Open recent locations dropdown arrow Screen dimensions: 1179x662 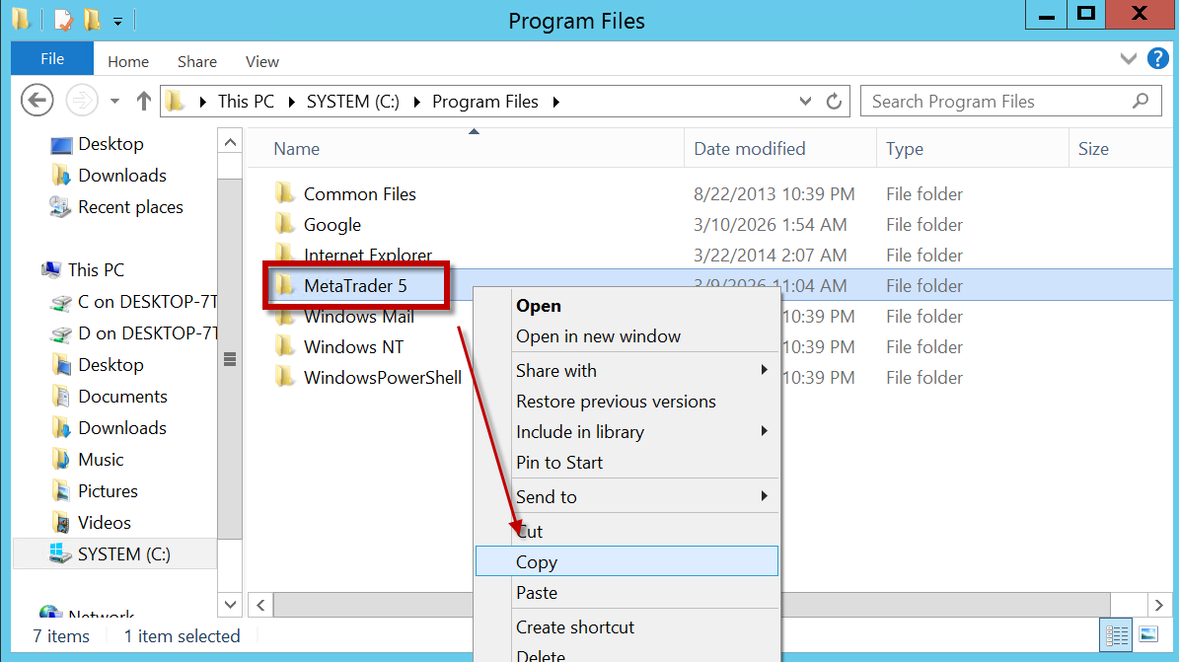click(x=114, y=101)
